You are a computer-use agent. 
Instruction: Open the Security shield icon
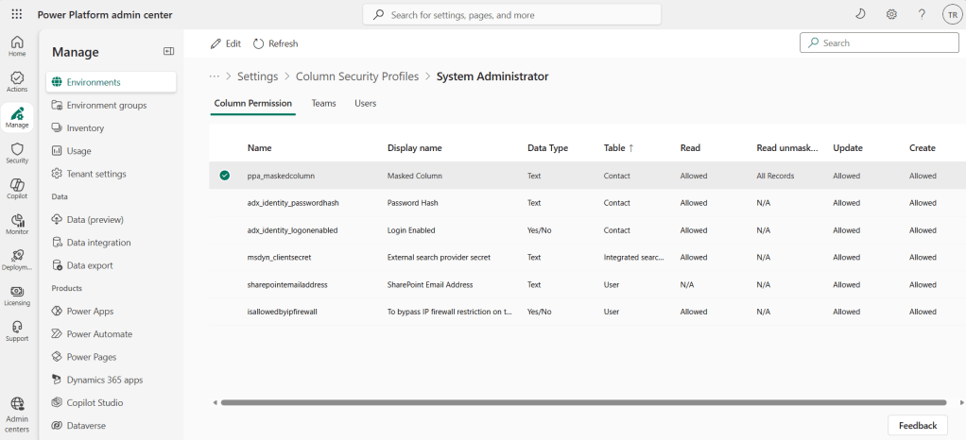pyautogui.click(x=17, y=153)
